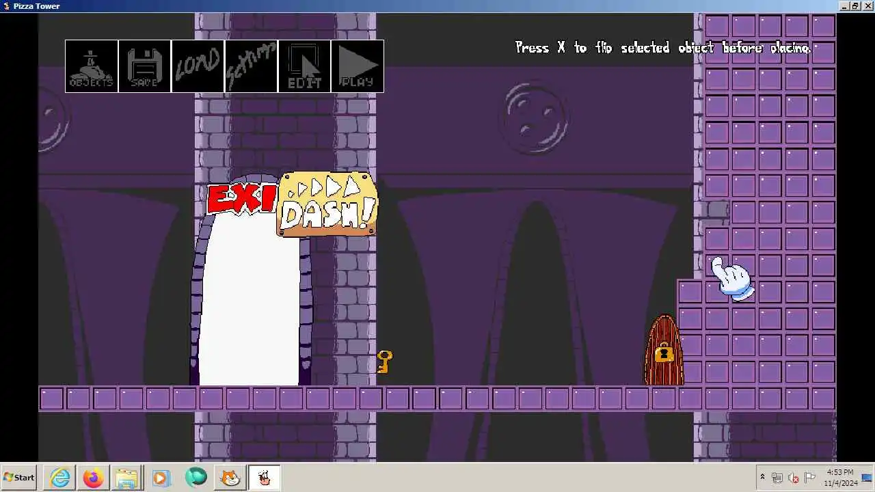The height and width of the screenshot is (492, 875).
Task: Open the Scratch cat taskbar icon
Action: coord(230,478)
